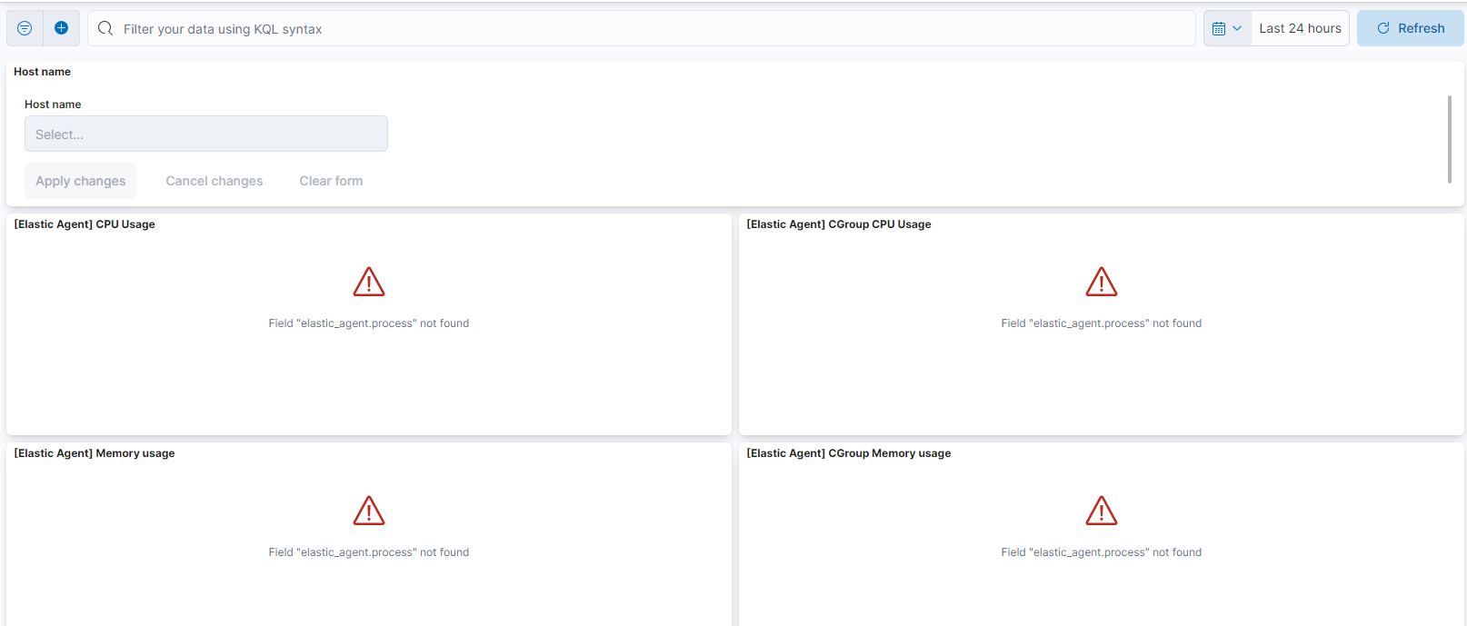Click the controls panel vertical scrollbar
The width and height of the screenshot is (1467, 626).
[1449, 139]
